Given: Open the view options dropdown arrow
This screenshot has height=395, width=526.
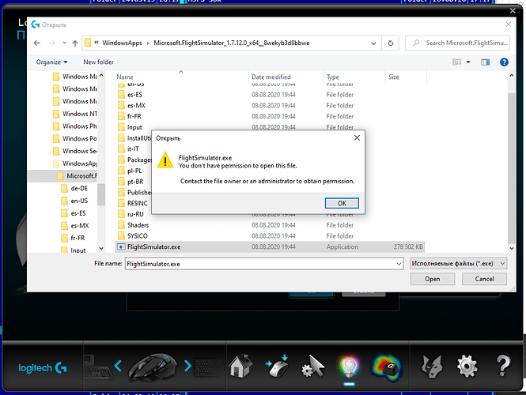Looking at the screenshot, I should pyautogui.click(x=468, y=62).
